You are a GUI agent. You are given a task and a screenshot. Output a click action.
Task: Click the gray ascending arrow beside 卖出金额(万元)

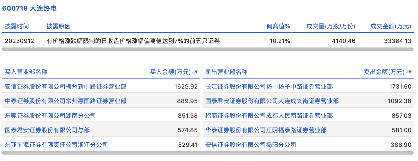click(407, 72)
